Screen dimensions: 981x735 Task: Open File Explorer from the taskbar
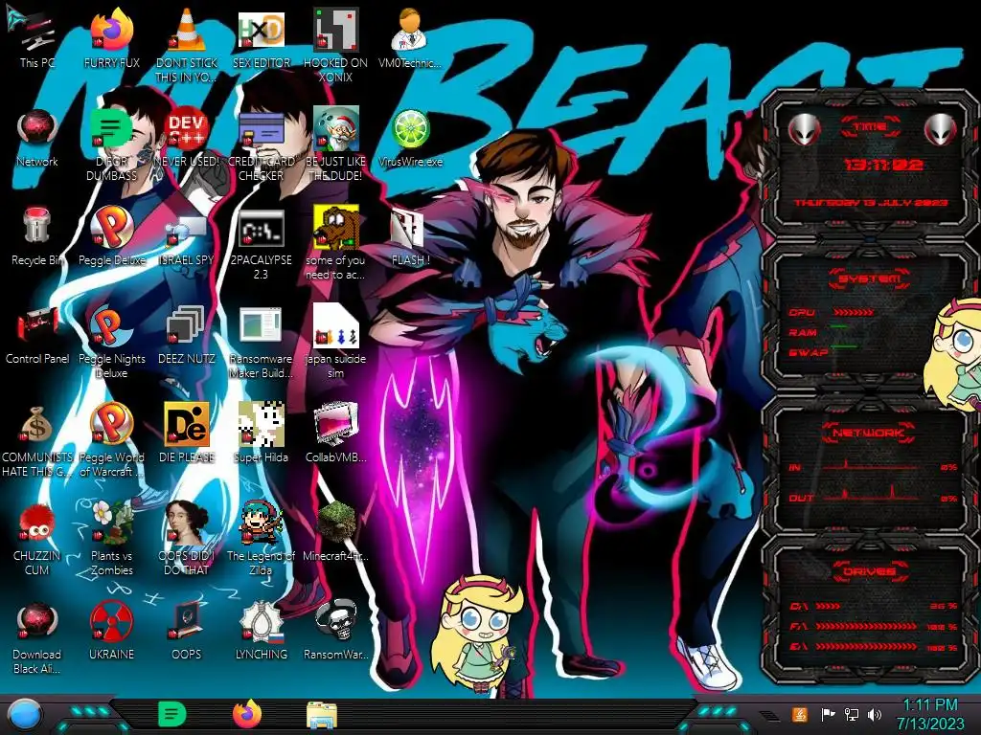tap(322, 715)
